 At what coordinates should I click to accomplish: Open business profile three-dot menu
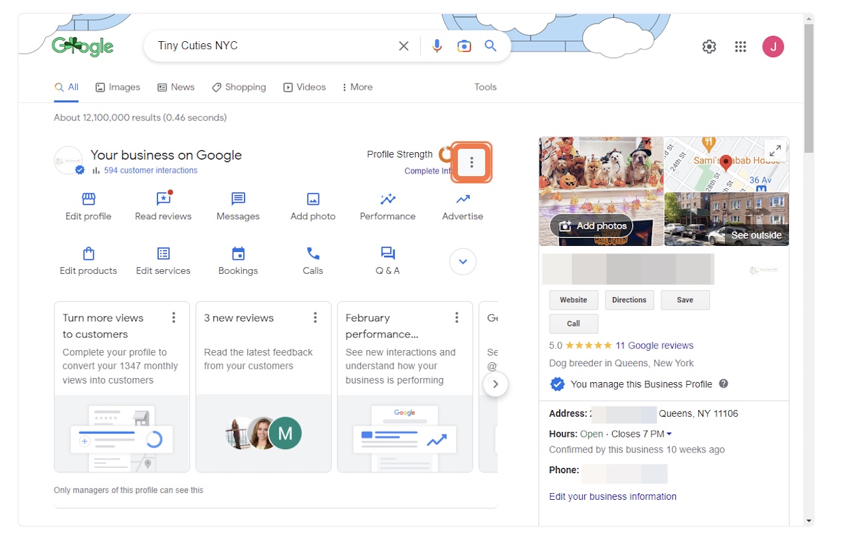click(472, 162)
